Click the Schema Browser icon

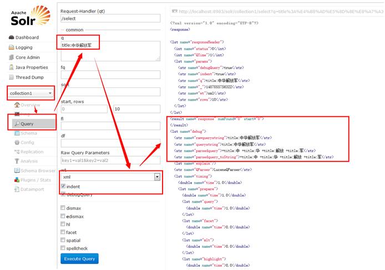17,170
